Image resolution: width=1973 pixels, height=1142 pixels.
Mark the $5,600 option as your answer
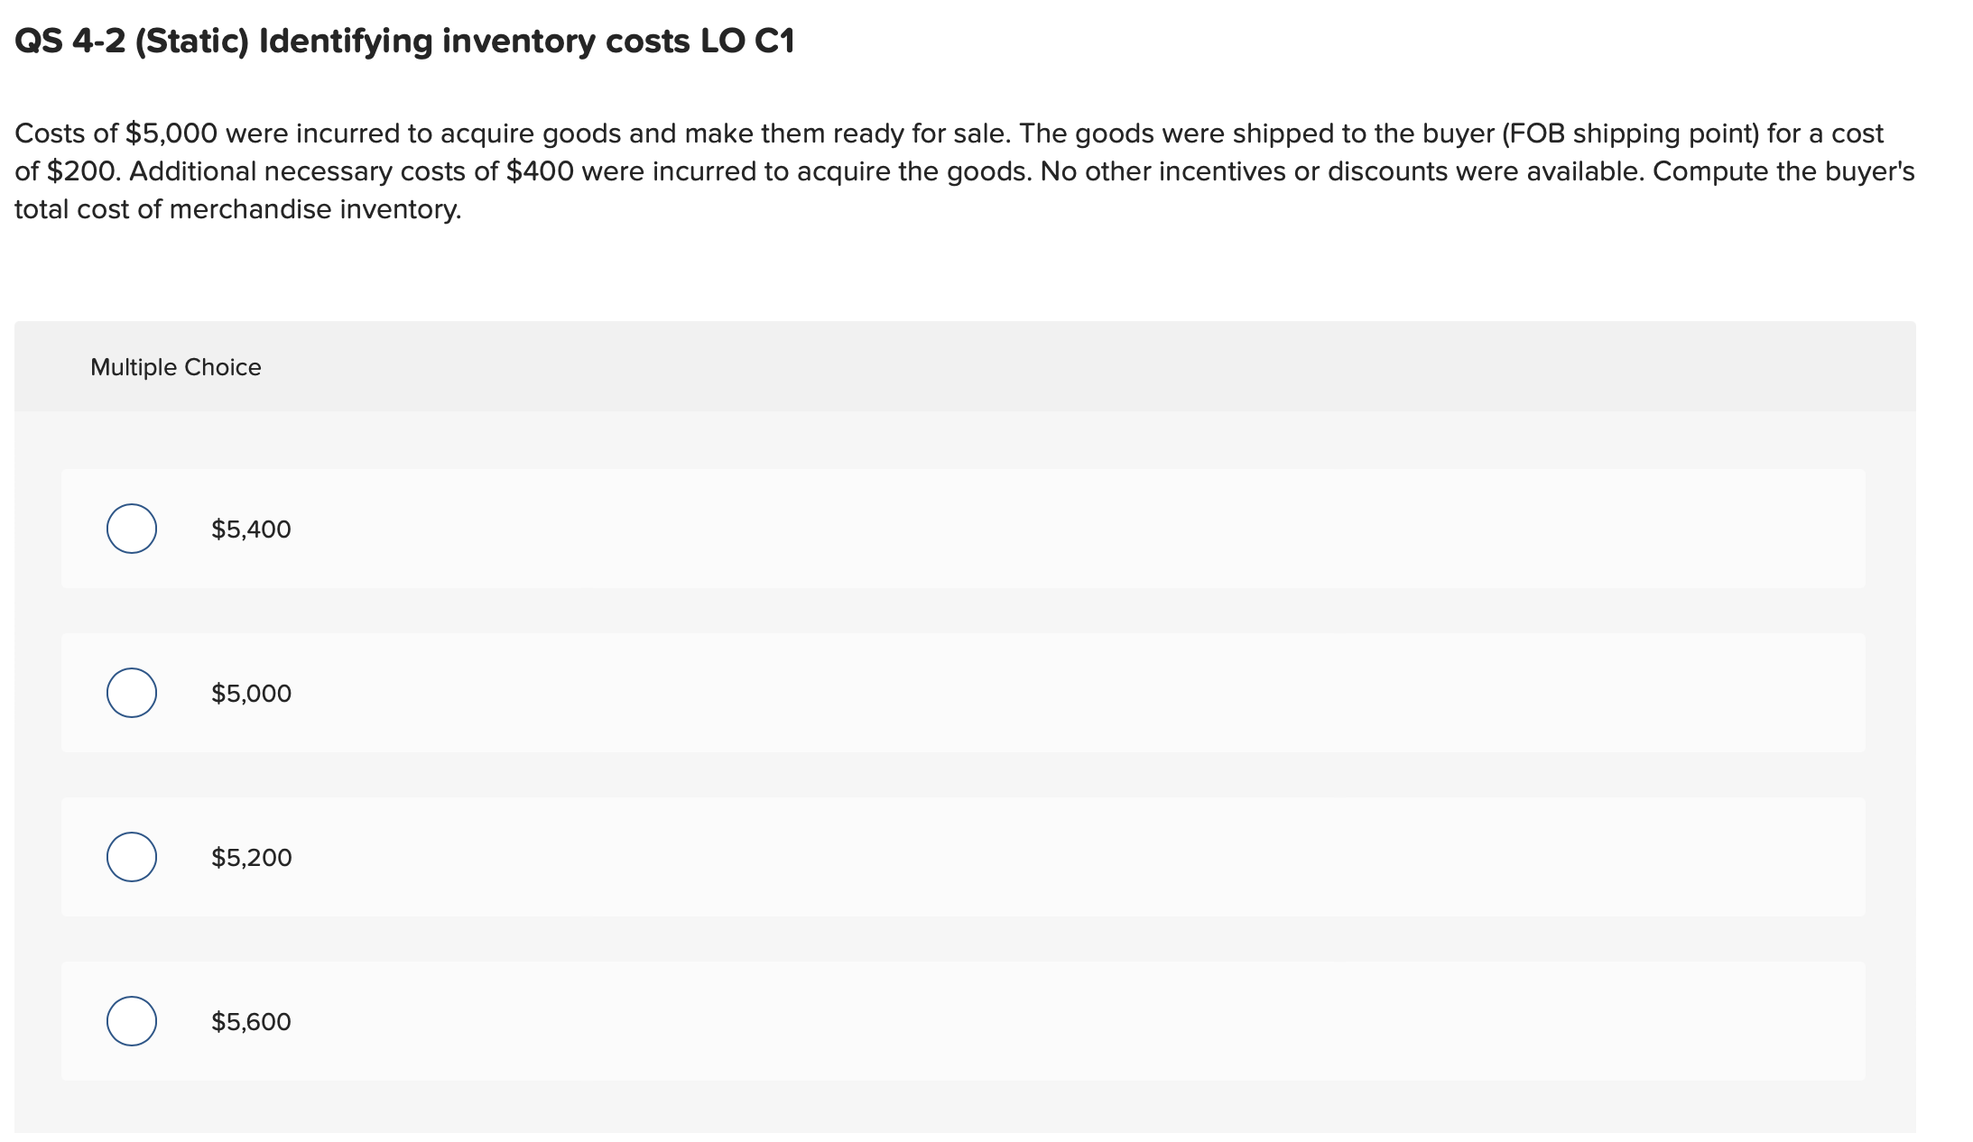pyautogui.click(x=132, y=1021)
